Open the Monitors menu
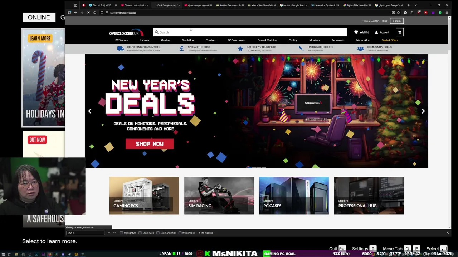The height and width of the screenshot is (257, 458). [315, 40]
